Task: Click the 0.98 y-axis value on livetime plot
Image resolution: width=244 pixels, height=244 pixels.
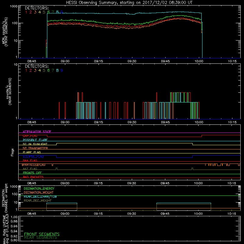Action: 14,221
